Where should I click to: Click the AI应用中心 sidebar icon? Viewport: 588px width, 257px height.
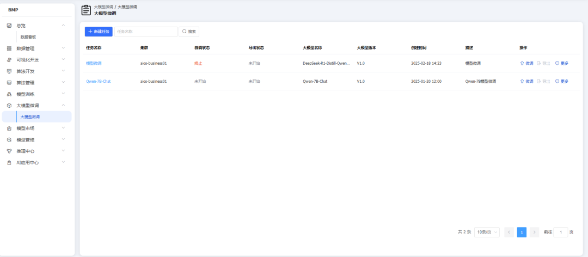[x=9, y=163]
